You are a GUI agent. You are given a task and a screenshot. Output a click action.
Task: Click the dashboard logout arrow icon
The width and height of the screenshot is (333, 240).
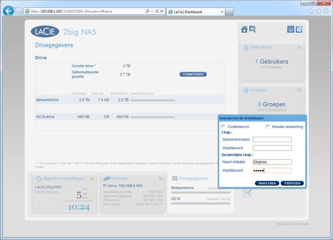tap(299, 29)
